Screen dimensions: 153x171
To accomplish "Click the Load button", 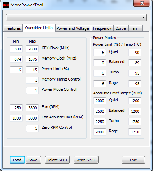I will point(17,160).
